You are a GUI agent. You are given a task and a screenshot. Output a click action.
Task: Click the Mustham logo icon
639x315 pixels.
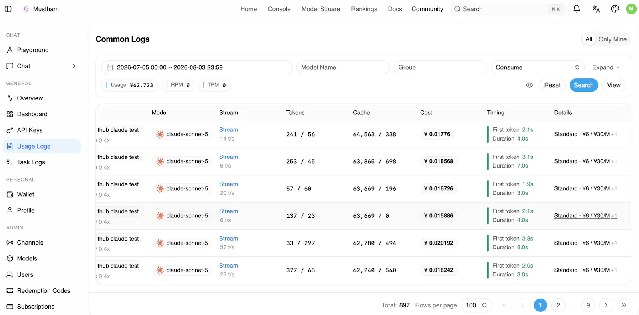(26, 9)
